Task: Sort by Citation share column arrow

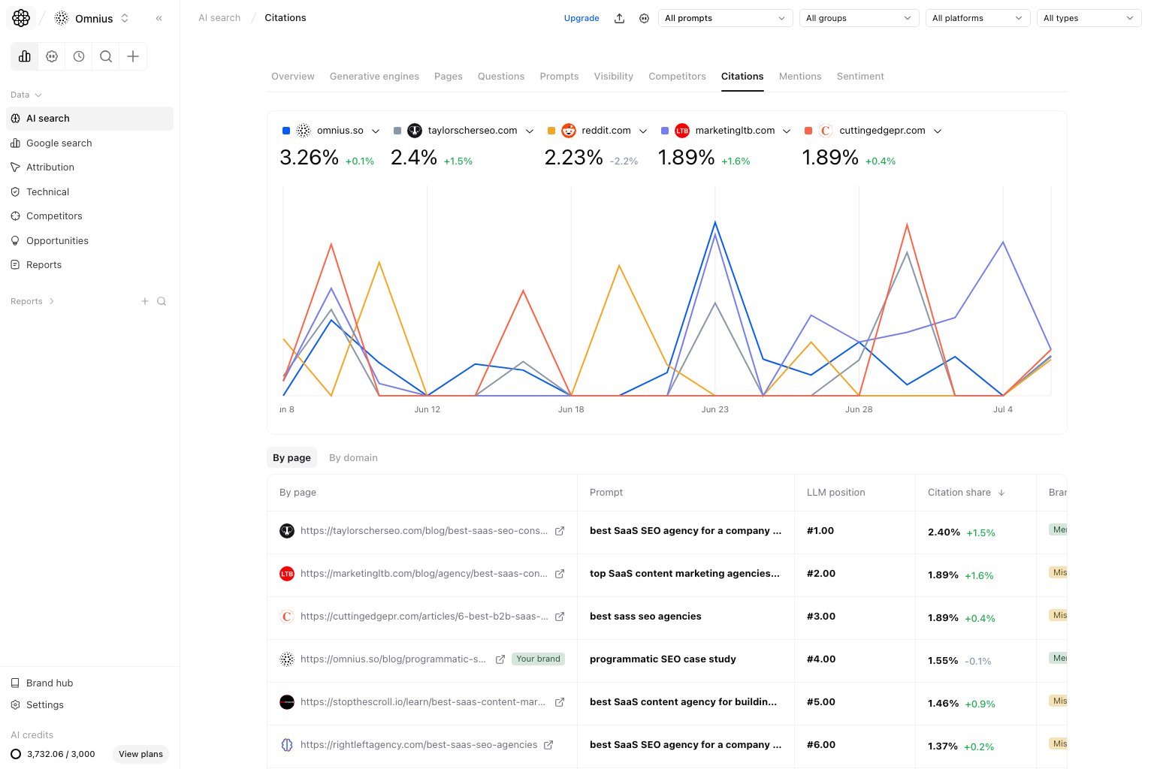Action: coord(1001,493)
